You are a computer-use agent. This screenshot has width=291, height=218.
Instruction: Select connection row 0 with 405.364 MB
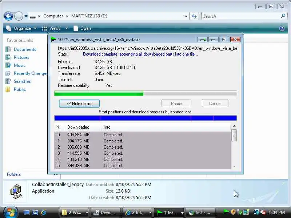(x=143, y=135)
